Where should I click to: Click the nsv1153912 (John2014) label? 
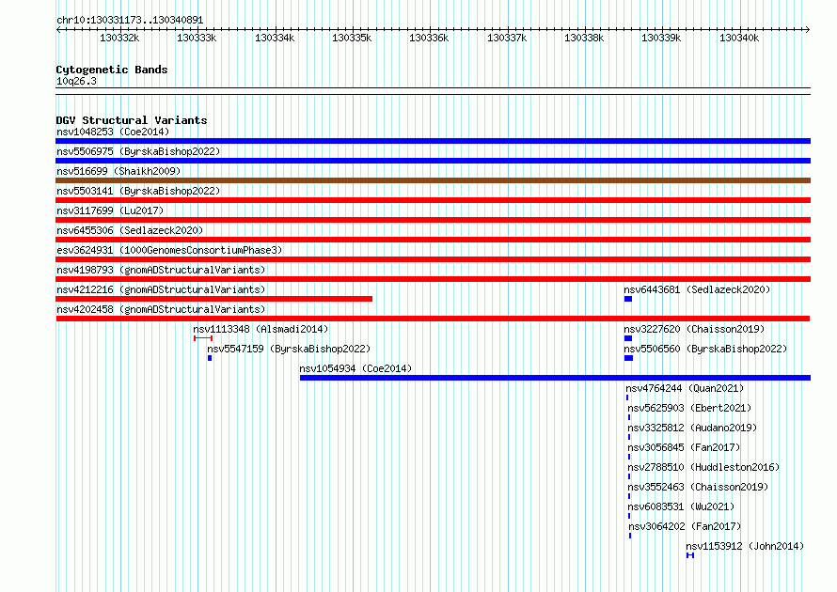click(x=745, y=546)
